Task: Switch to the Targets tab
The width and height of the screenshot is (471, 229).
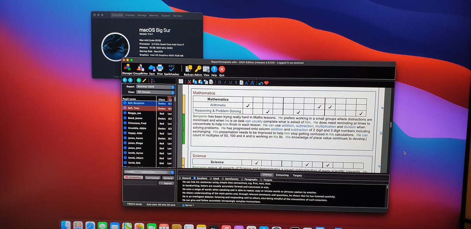Action: (298, 175)
